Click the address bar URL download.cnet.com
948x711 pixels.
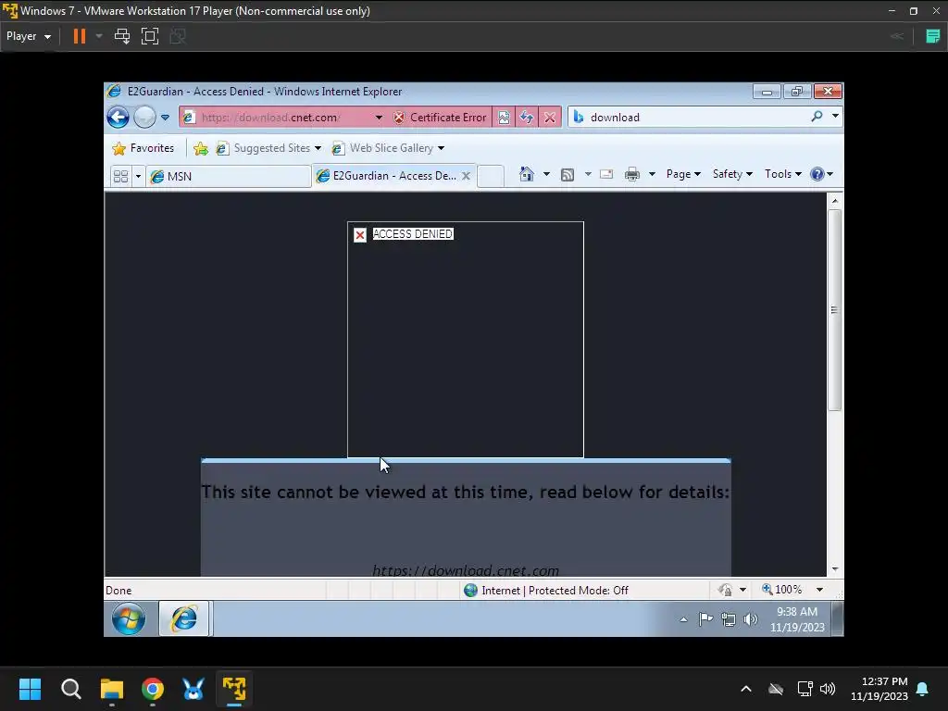pos(271,118)
